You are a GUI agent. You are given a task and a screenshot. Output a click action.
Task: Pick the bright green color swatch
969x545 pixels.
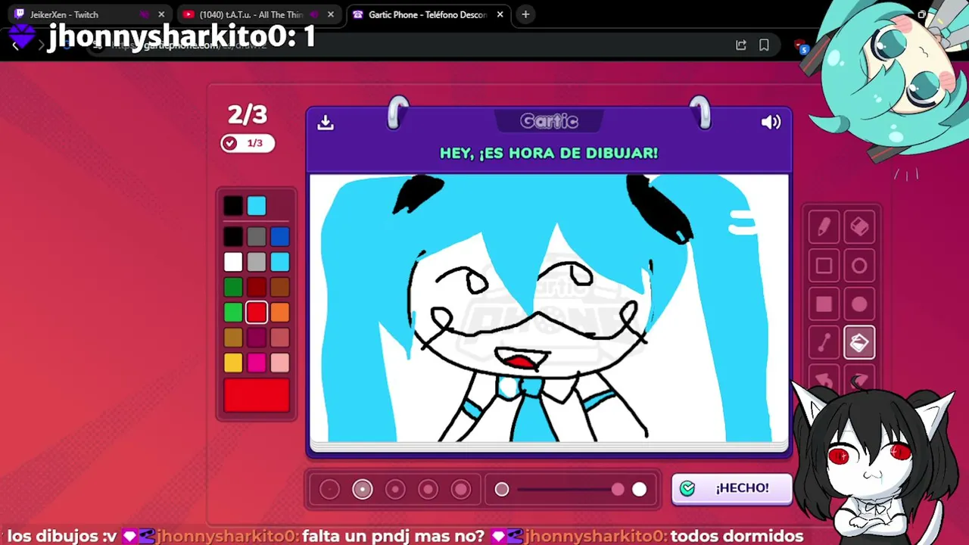tap(233, 312)
